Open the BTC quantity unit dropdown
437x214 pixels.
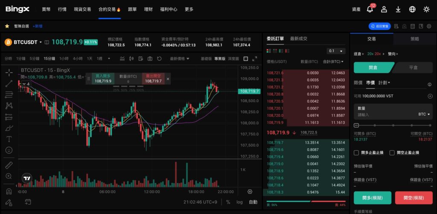[x=424, y=114]
